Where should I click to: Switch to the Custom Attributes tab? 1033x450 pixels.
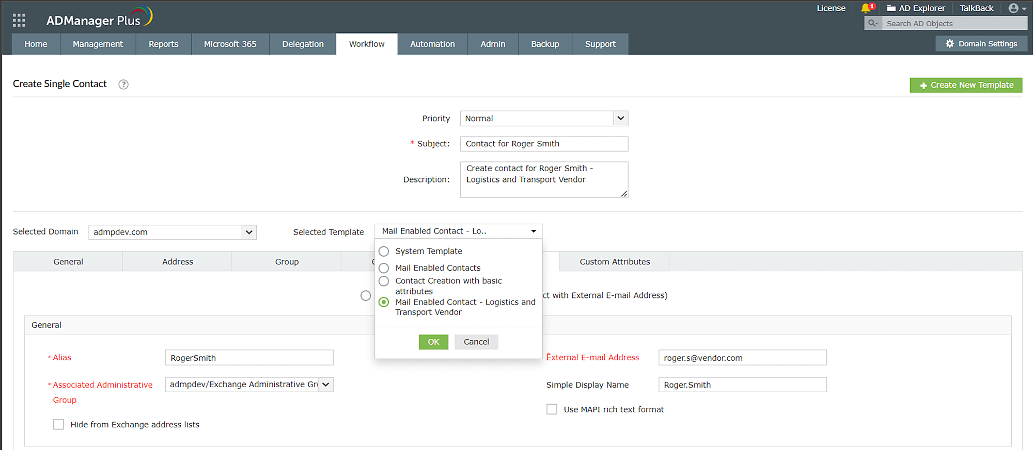(615, 262)
